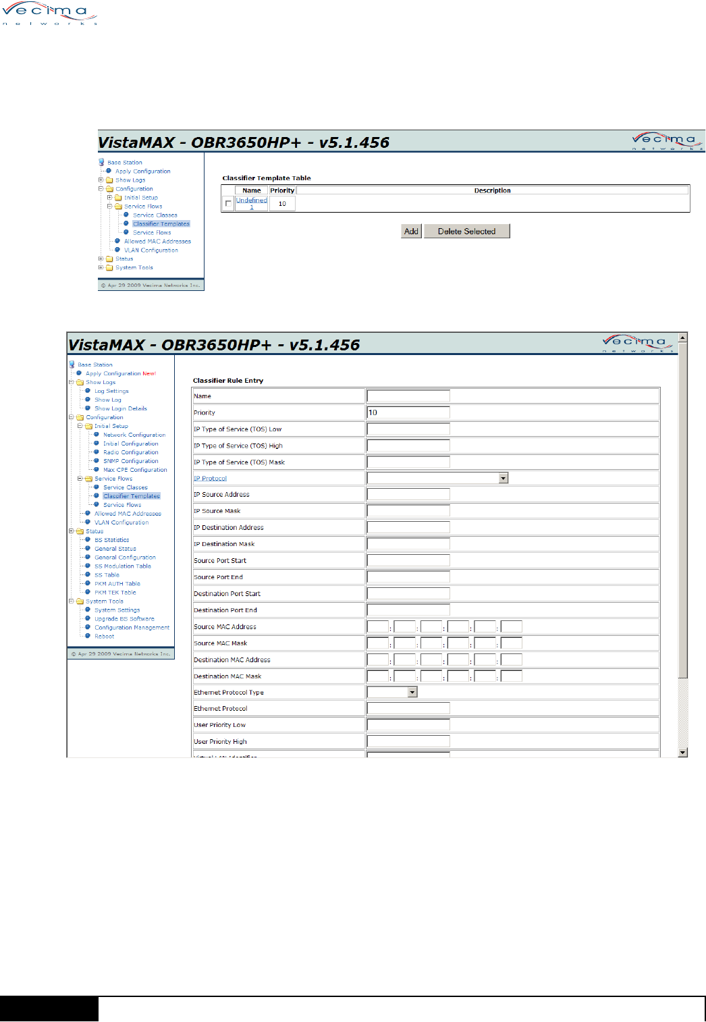Open Max CPE Configuration page
This screenshot has width=706, height=1022.
[x=135, y=470]
